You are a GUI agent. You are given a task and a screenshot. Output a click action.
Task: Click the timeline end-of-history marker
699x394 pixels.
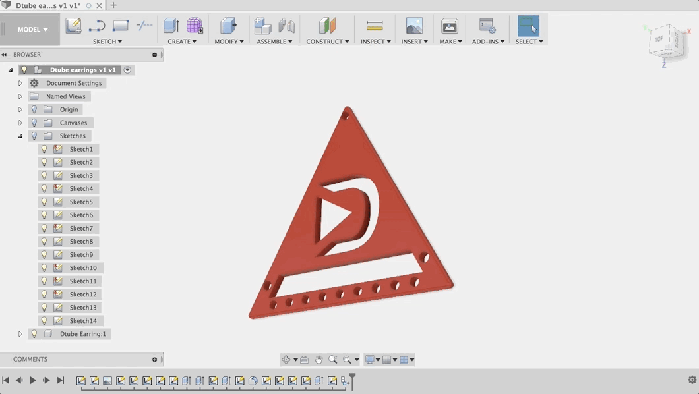tap(352, 381)
